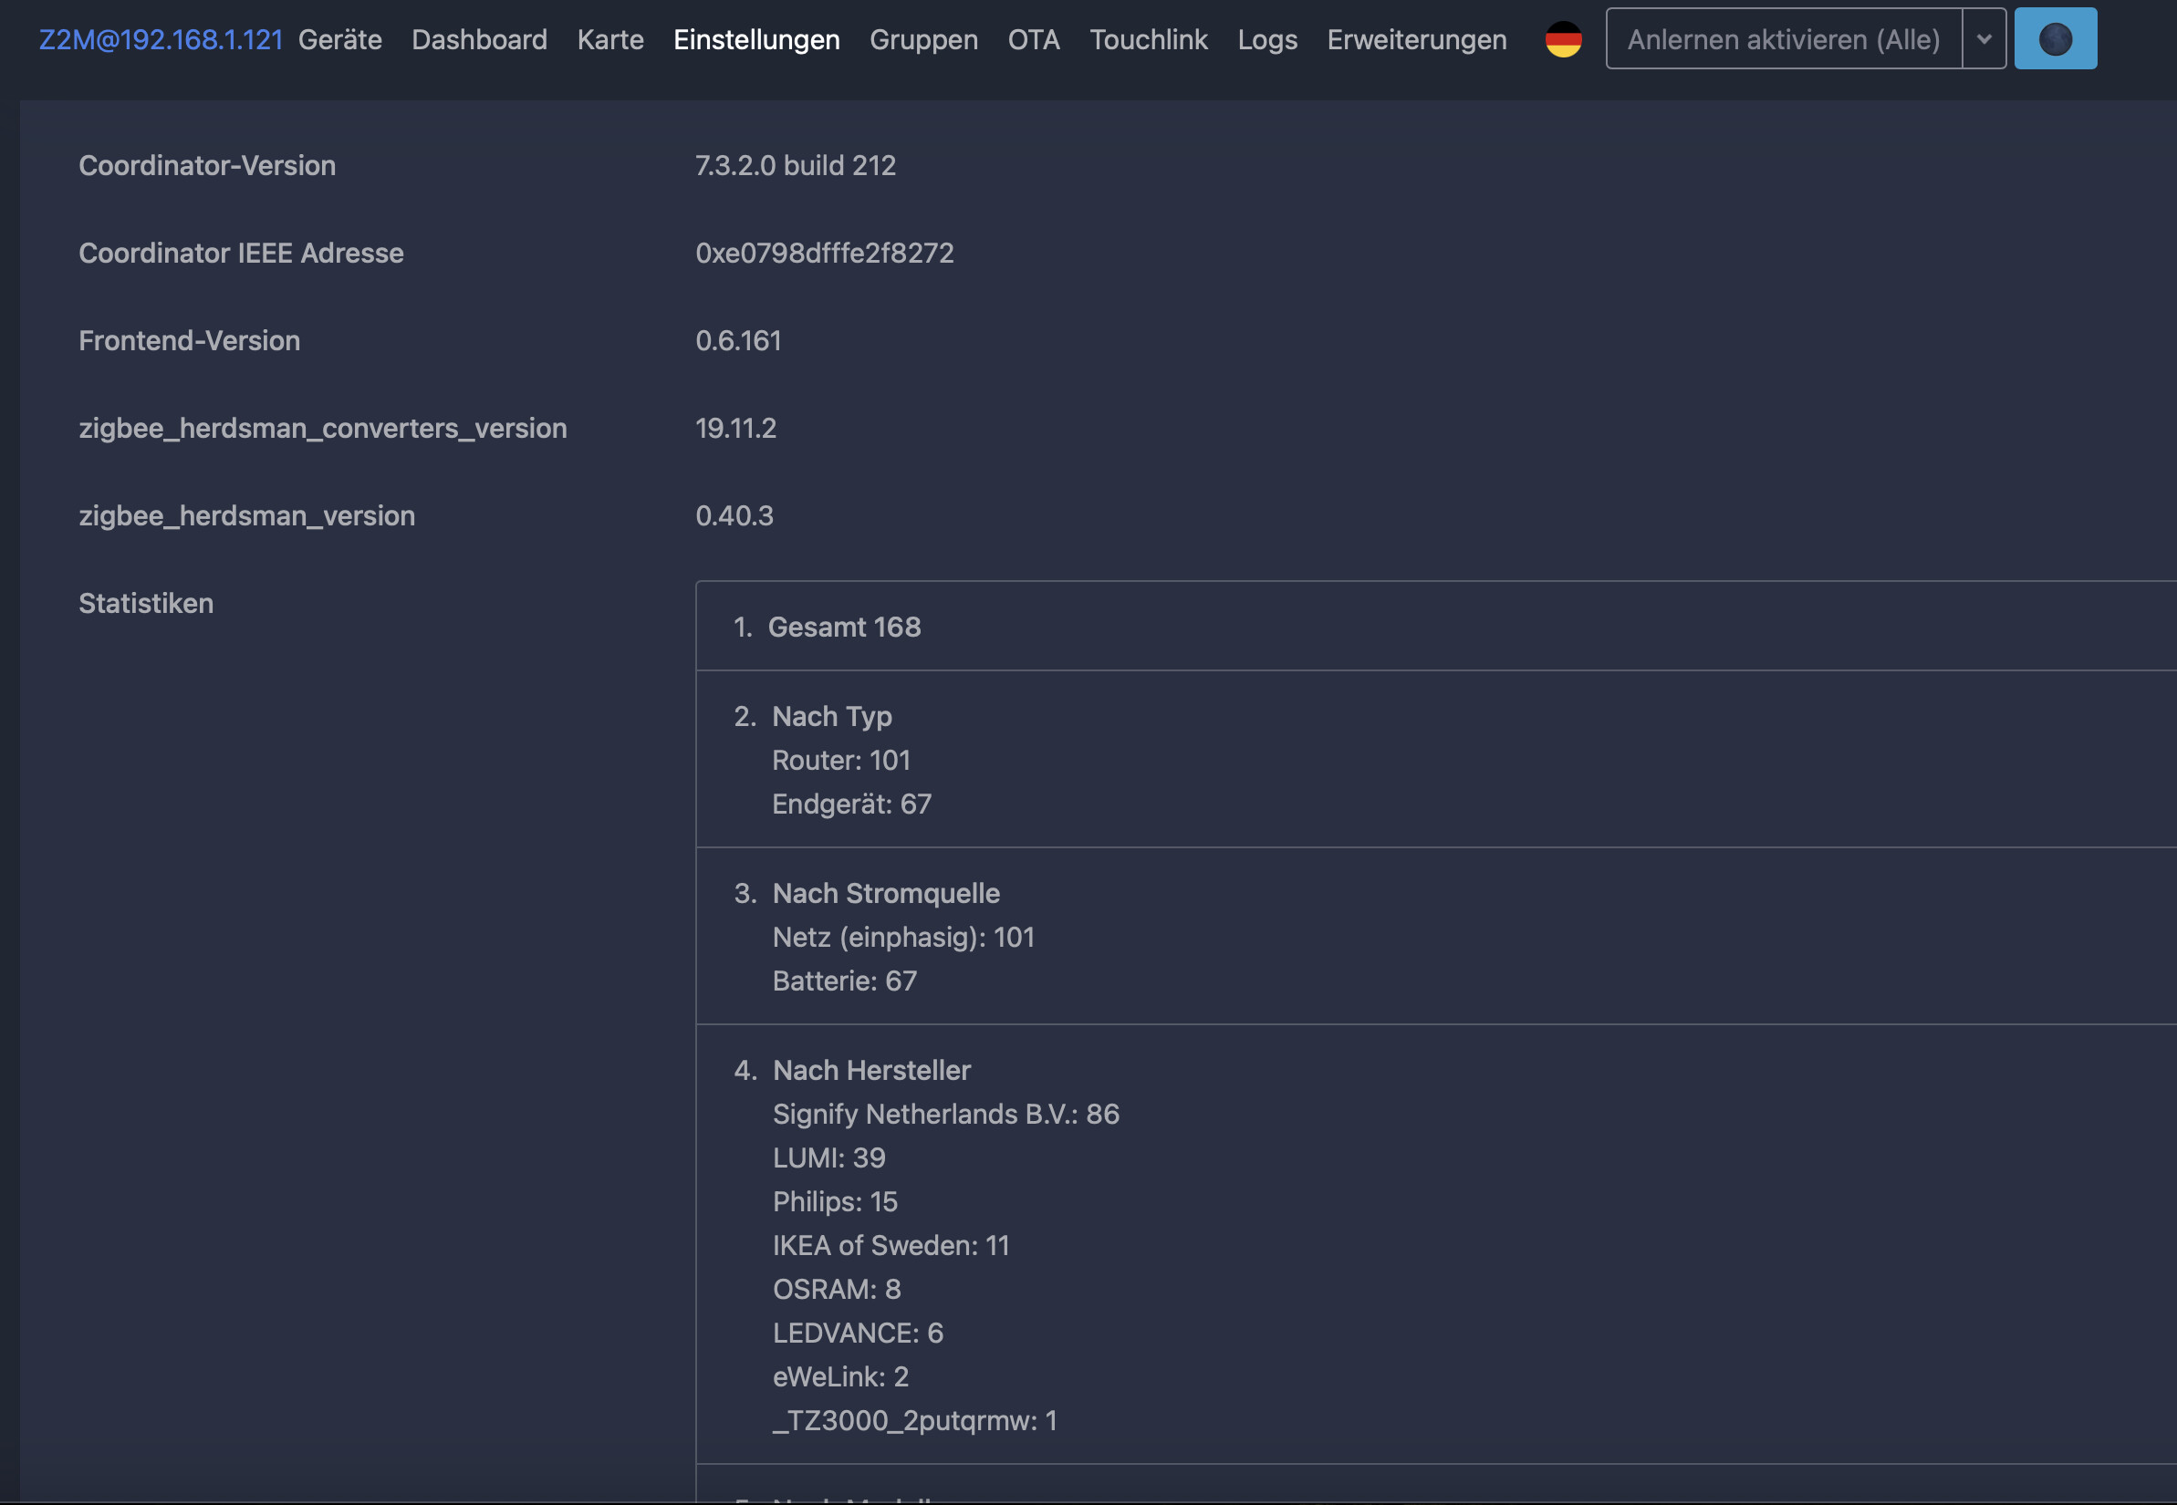Screen dimensions: 2177x1505
Task: Select the Einstellungen tab
Action: click(x=756, y=39)
